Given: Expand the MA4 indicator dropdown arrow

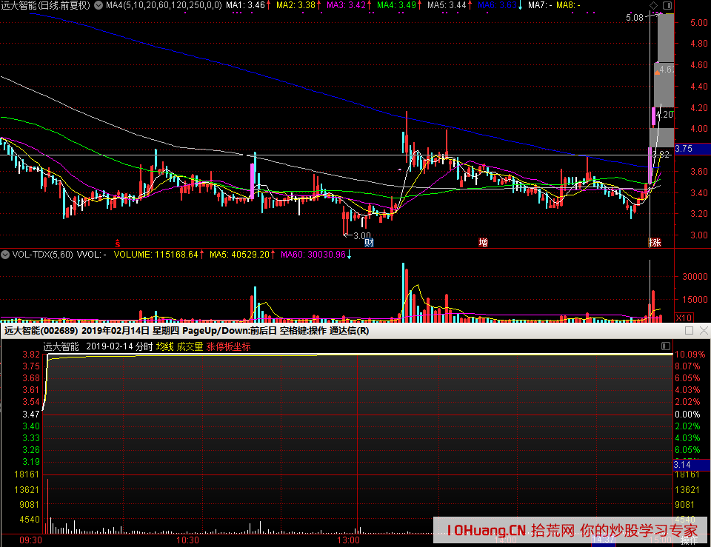Looking at the screenshot, I should pyautogui.click(x=99, y=5).
